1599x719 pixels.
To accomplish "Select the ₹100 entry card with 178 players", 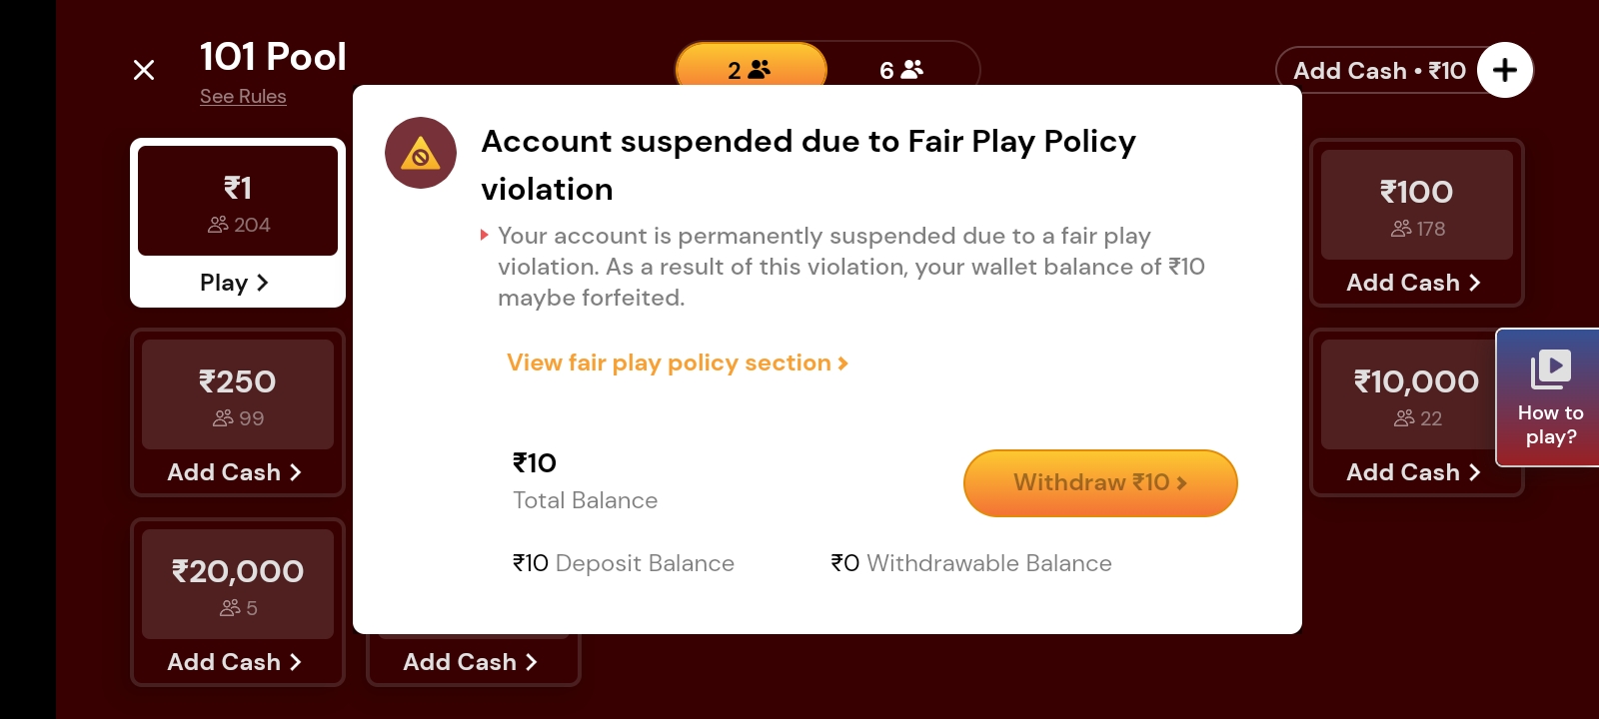I will point(1416,205).
